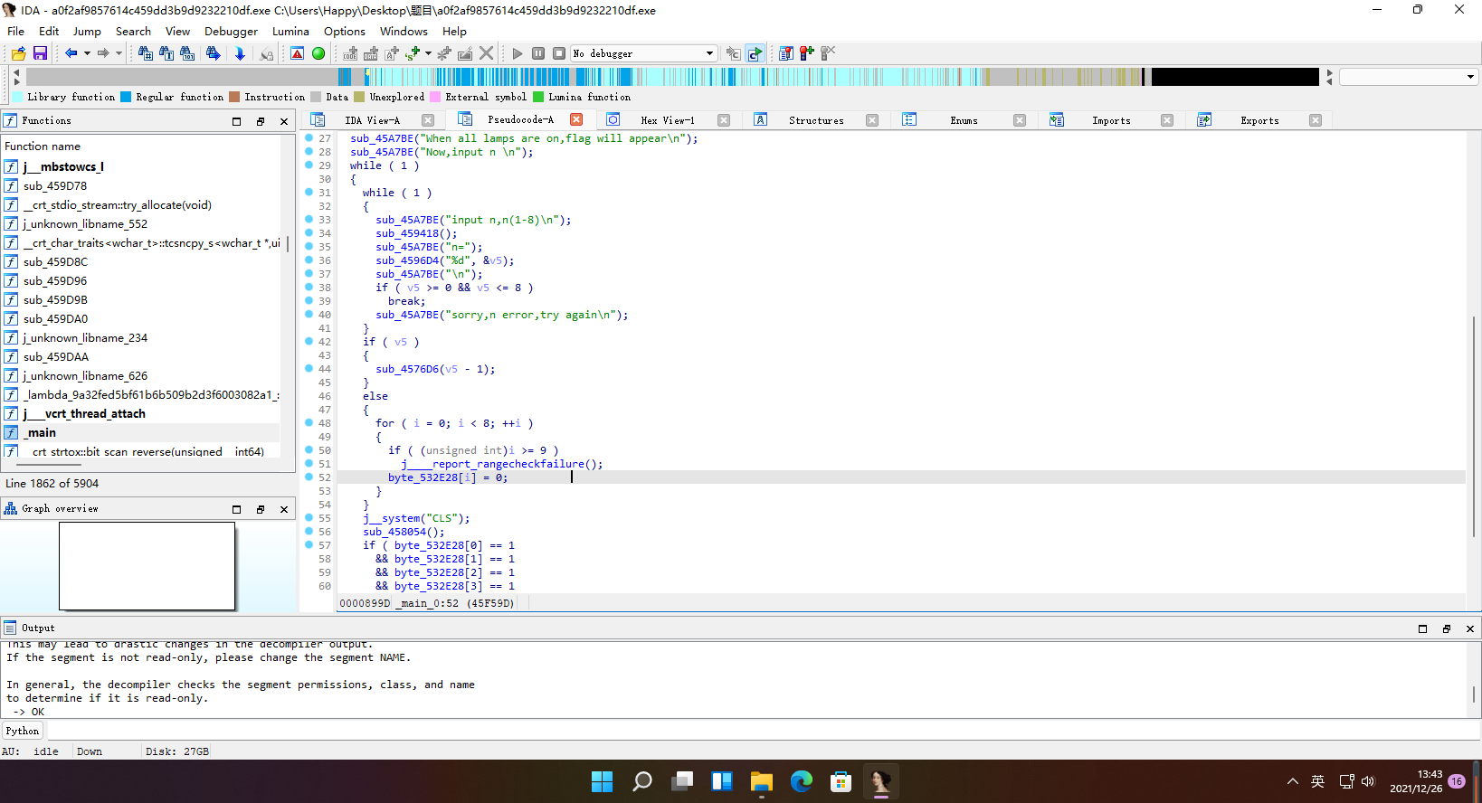
Task: Open the Lumina menu
Action: 290,31
